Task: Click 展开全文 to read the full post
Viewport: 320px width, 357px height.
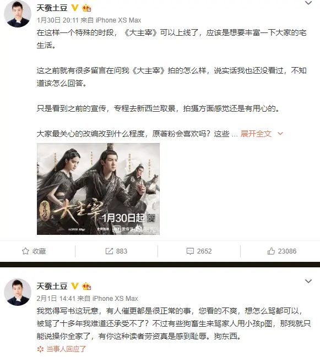Action: [256, 134]
